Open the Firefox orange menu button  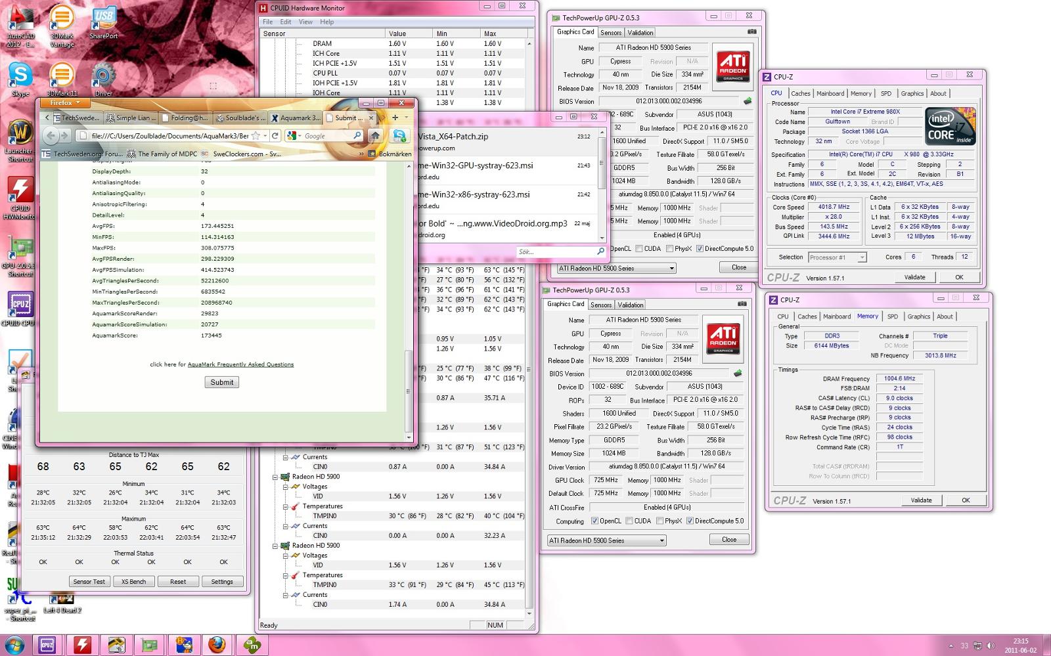tap(64, 102)
